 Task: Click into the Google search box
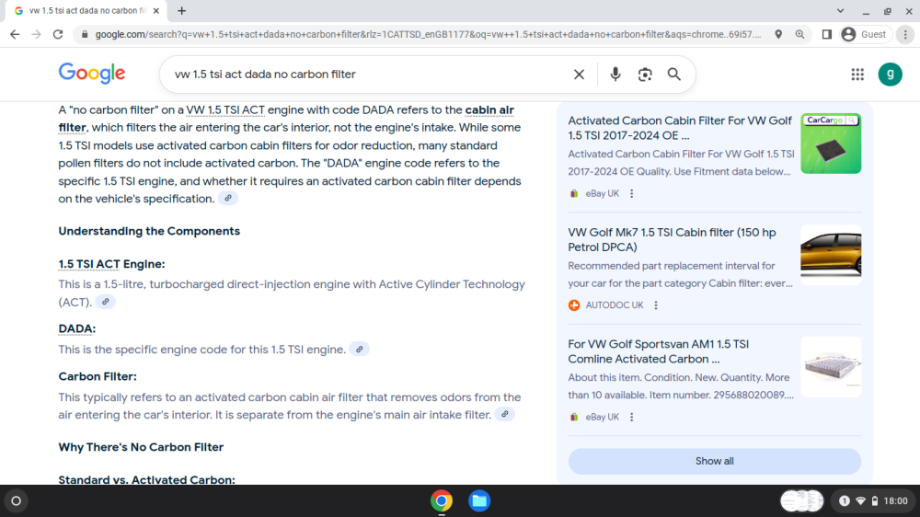click(370, 75)
